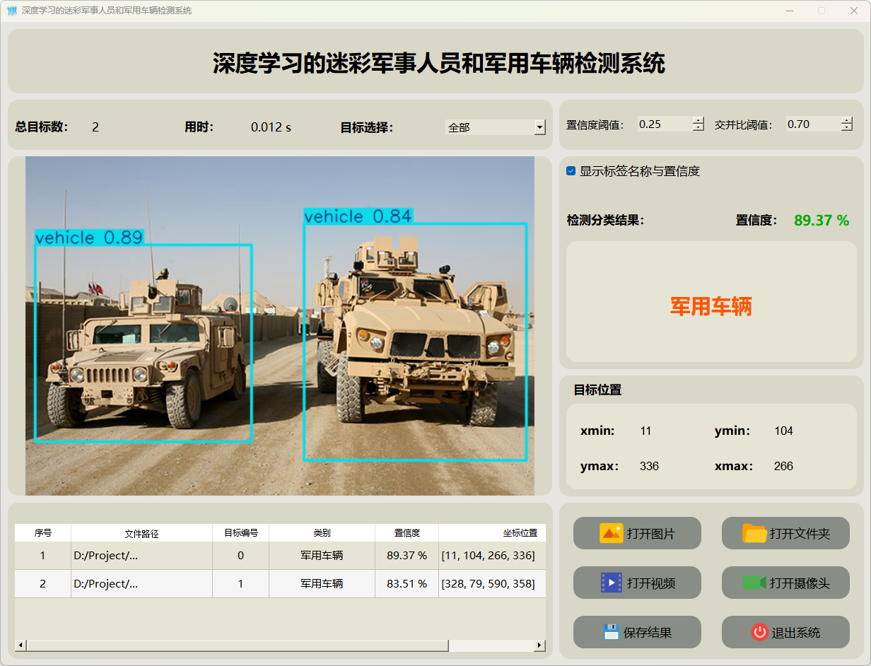
Task: Start the camera with 打开摄像头 label
Action: [800, 583]
